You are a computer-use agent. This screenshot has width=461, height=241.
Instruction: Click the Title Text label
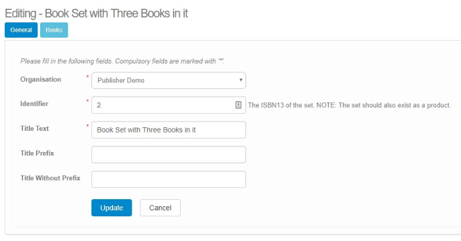pos(35,128)
